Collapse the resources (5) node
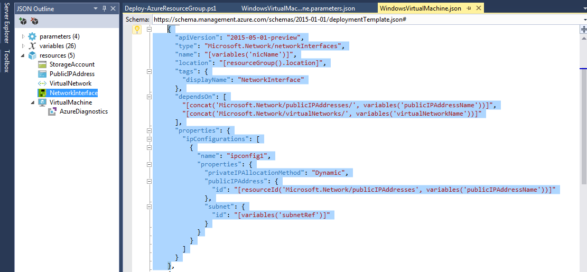Viewport: 587px width, 272px height. click(23, 55)
